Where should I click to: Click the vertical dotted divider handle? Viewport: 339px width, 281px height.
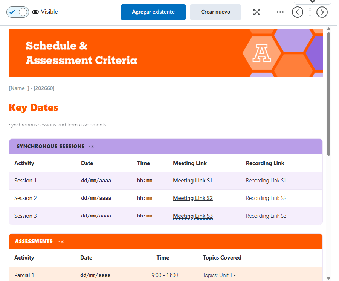[x=310, y=12]
